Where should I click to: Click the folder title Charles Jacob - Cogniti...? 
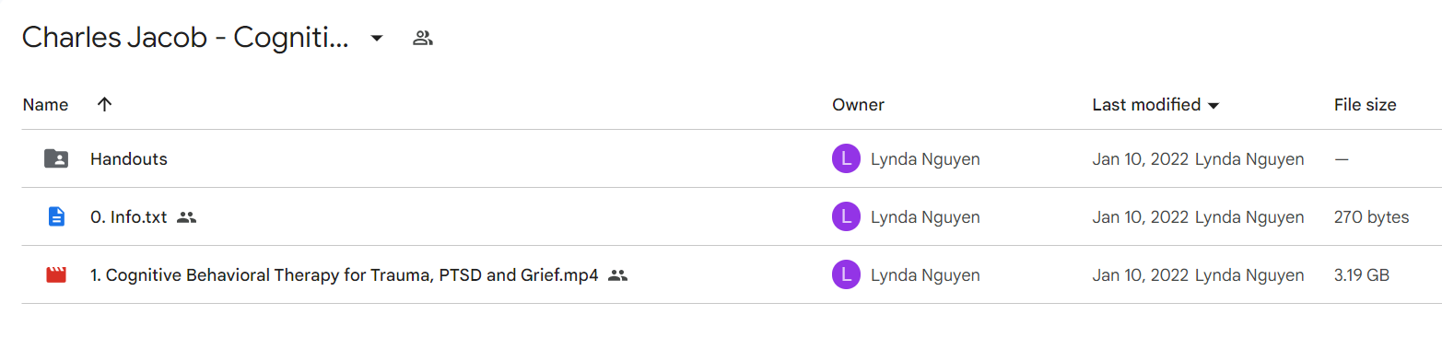pos(186,39)
